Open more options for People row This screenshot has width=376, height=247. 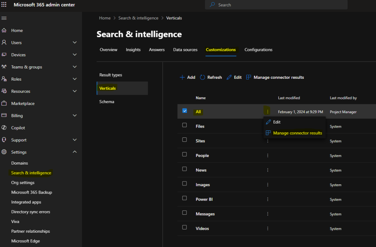(x=268, y=156)
